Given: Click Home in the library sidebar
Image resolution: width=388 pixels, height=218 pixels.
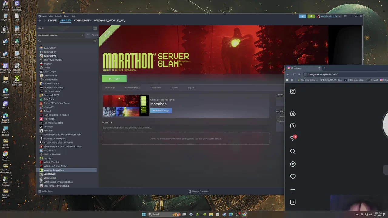Looking at the screenshot, I should [x=65, y=28].
